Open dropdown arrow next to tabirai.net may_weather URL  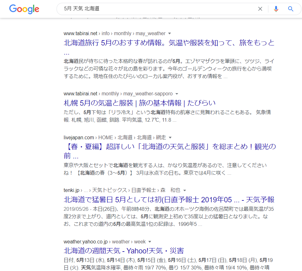click(169, 34)
